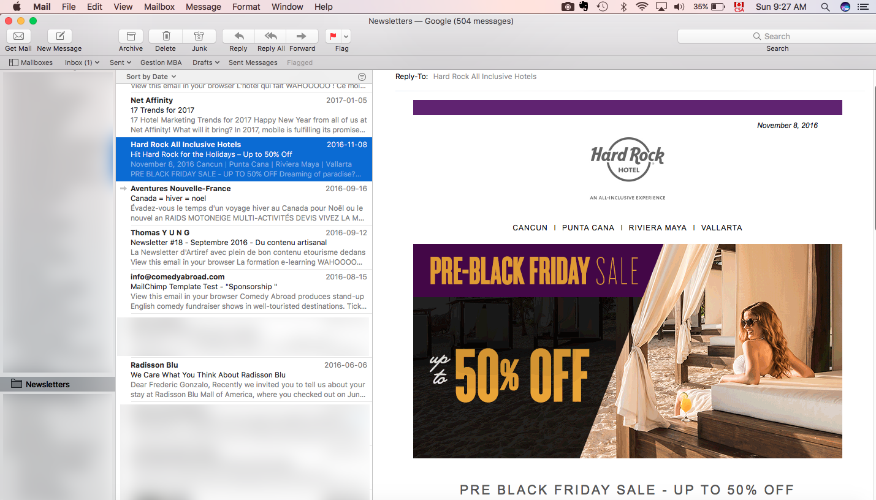Click the Bluetooth status icon

[624, 7]
